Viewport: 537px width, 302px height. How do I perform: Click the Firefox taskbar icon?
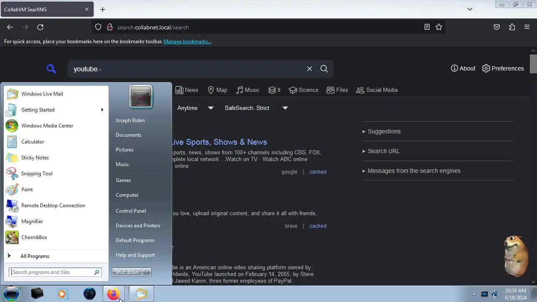(113, 294)
